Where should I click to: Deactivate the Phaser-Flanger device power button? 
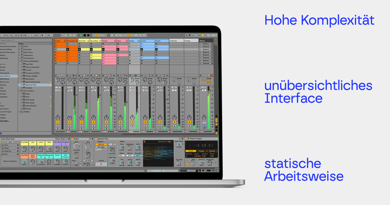click(x=186, y=139)
